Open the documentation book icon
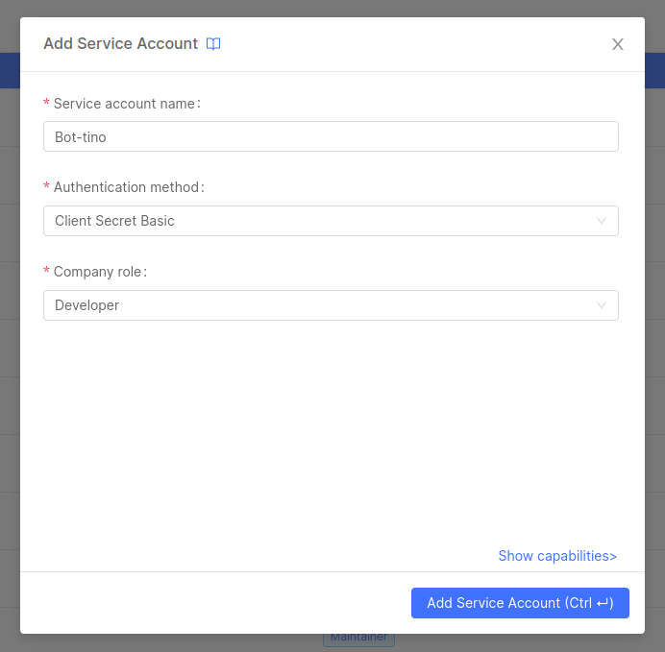The height and width of the screenshot is (652, 665). (x=213, y=43)
